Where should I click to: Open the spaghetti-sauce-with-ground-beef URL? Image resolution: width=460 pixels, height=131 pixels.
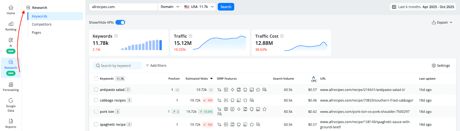(365, 124)
